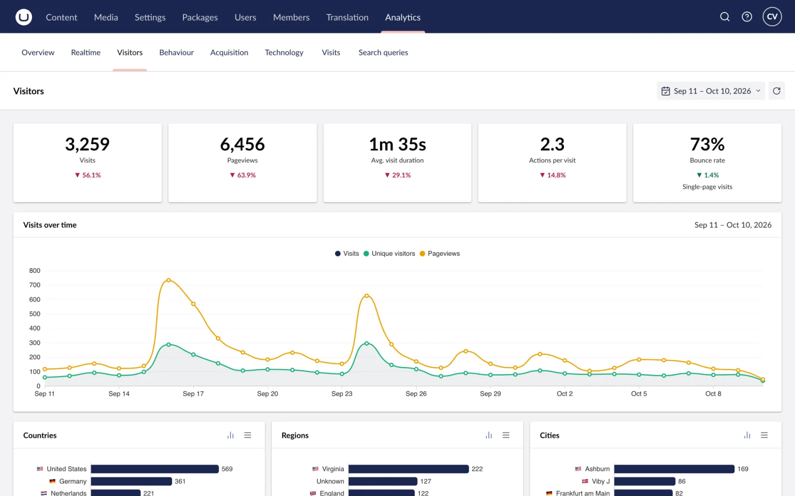Click the 73% Bounce rate card
The width and height of the screenshot is (795, 496).
(x=707, y=163)
